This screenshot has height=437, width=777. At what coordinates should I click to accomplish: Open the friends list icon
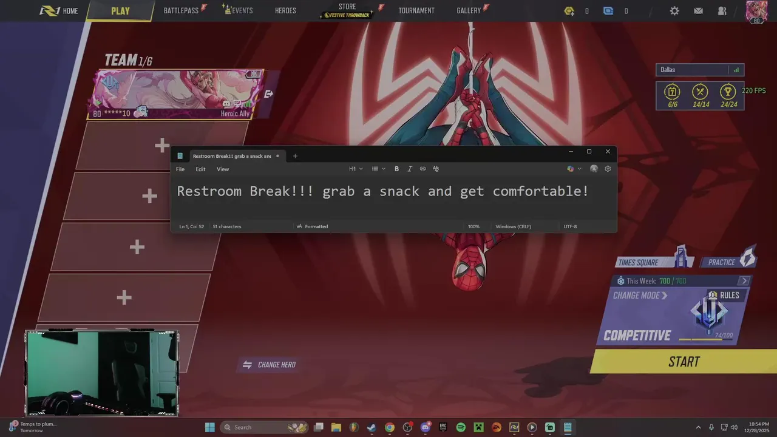[722, 11]
